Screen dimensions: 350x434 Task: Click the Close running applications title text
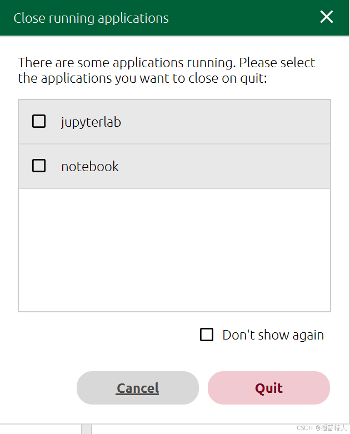(91, 18)
